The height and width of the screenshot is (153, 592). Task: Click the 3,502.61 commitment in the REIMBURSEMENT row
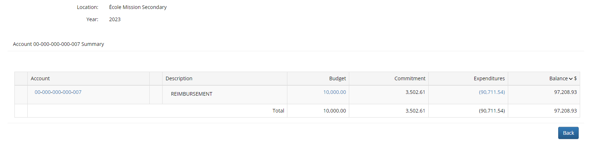coord(415,92)
